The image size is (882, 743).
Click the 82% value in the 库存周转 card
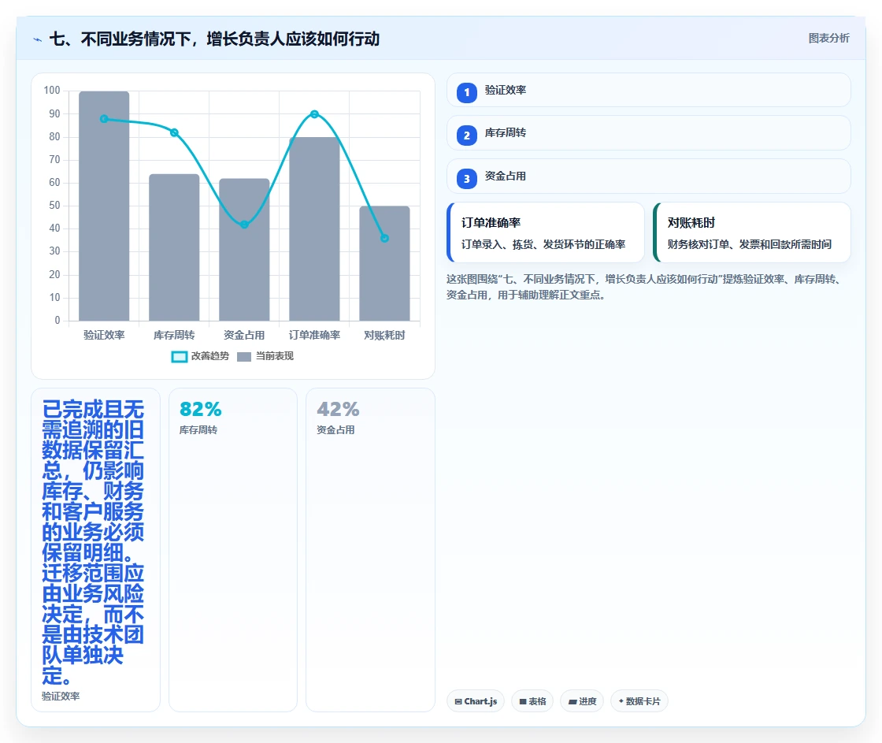coord(201,409)
